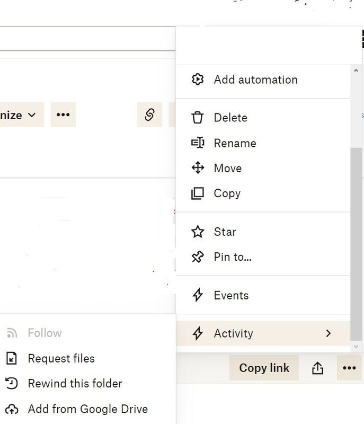Screen dimensions: 364x424
Task: Choose Add from Google Drive
Action: (87, 409)
